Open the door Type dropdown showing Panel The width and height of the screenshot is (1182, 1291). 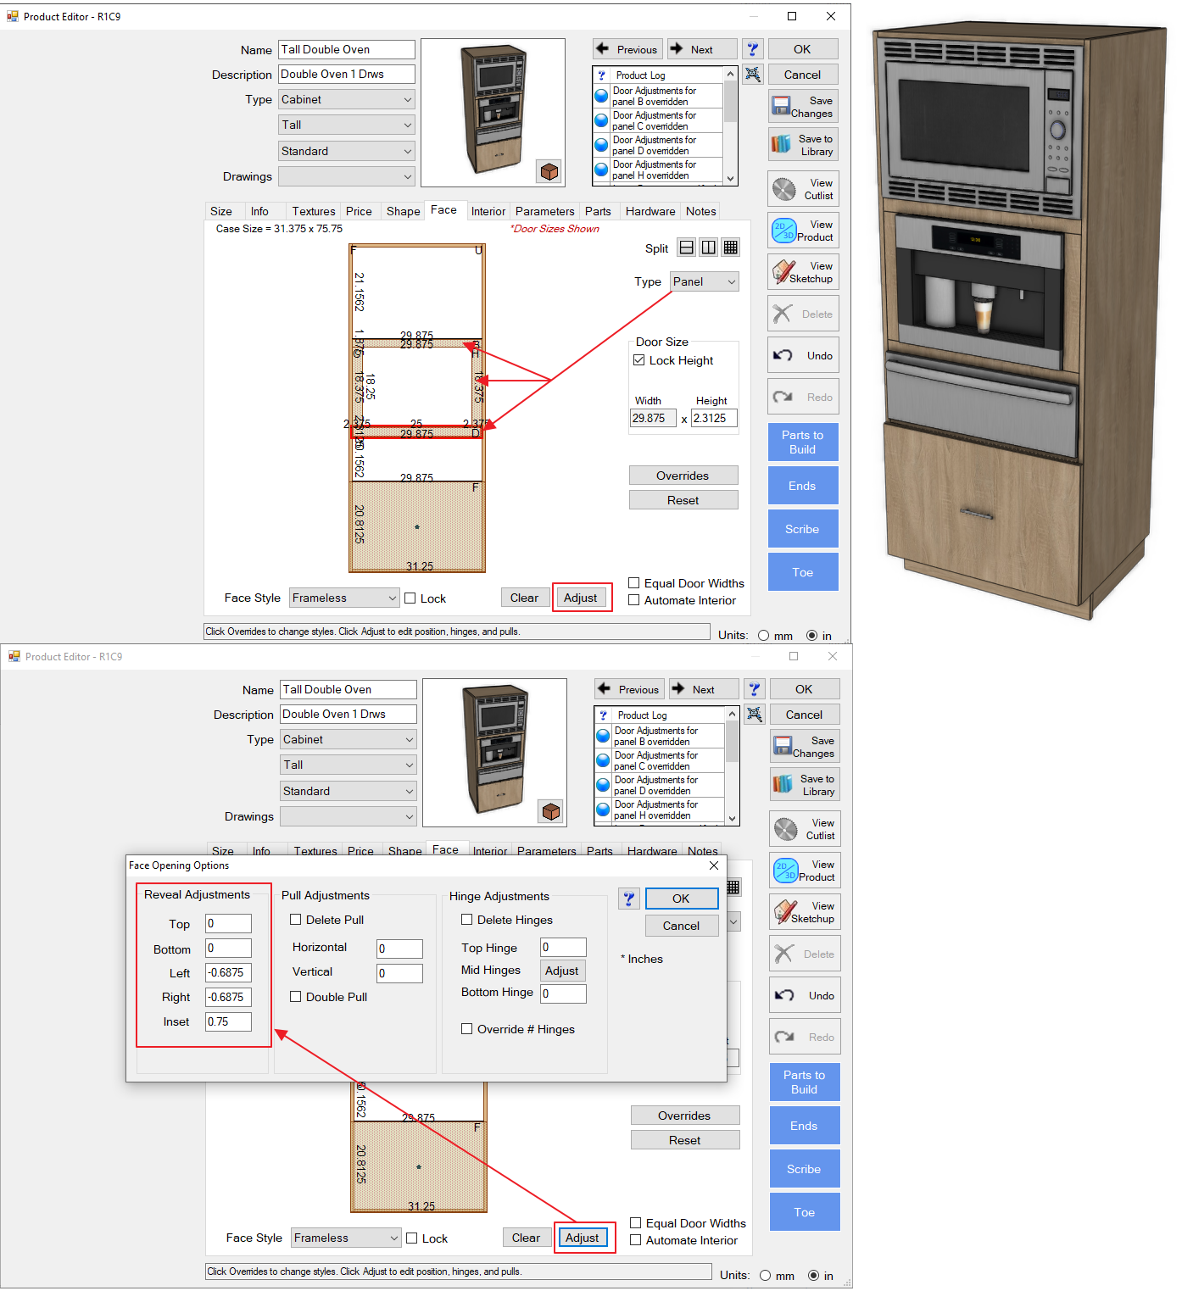(705, 281)
